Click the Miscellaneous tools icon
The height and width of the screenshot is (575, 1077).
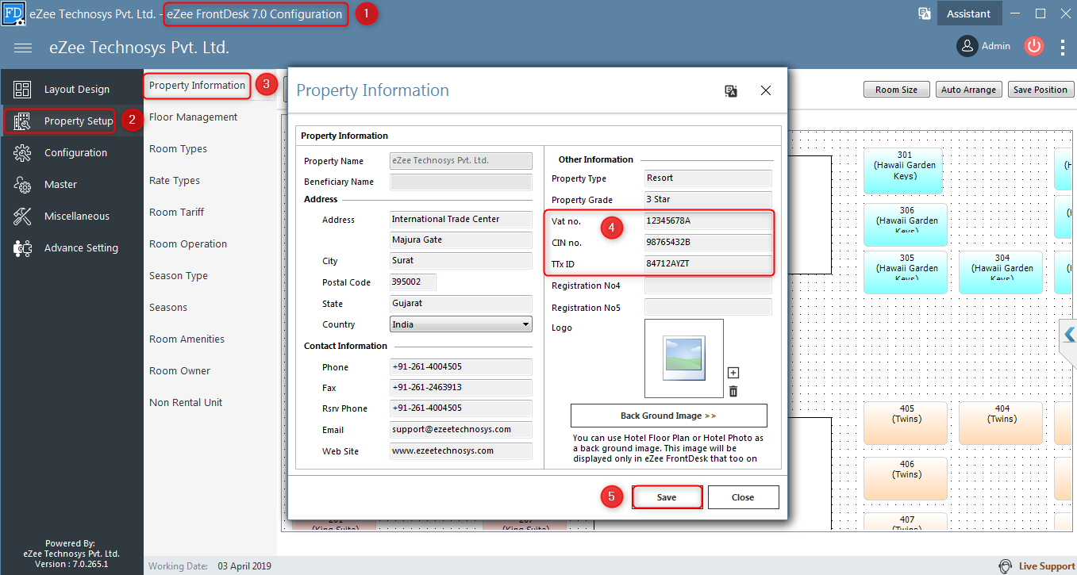tap(22, 217)
